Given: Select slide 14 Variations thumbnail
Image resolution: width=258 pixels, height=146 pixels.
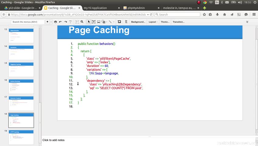Looking at the screenshot, I should point(21,53).
